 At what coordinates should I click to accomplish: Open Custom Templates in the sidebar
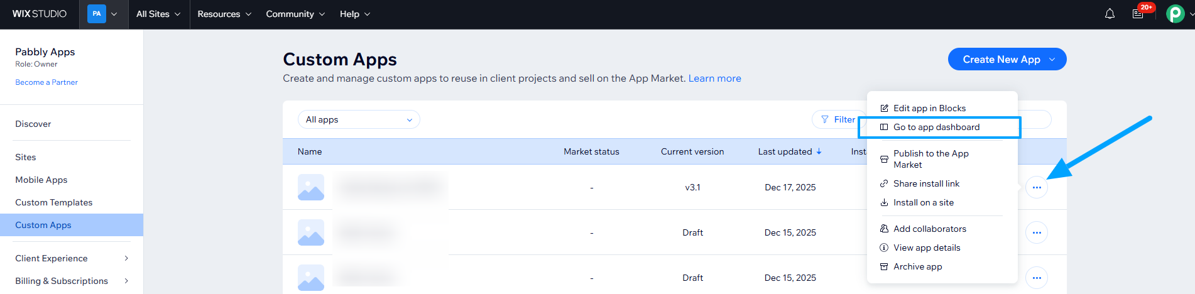tap(54, 202)
